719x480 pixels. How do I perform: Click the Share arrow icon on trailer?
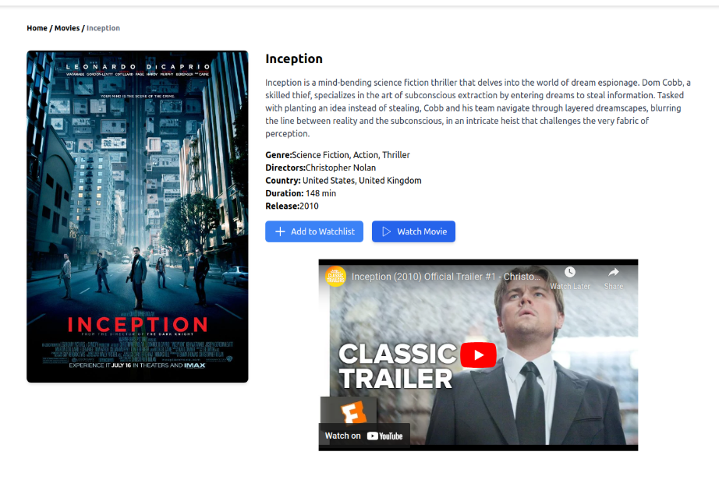tap(614, 272)
